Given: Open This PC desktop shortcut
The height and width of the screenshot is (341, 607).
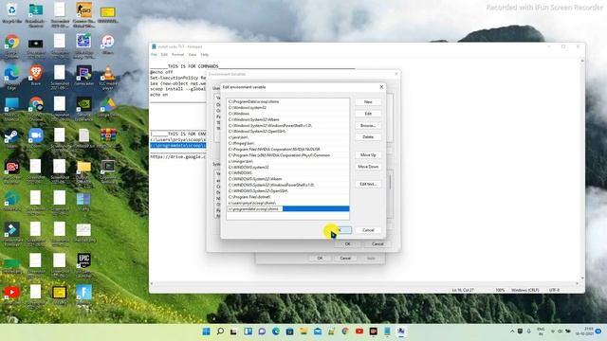Looking at the screenshot, I should 11,108.
